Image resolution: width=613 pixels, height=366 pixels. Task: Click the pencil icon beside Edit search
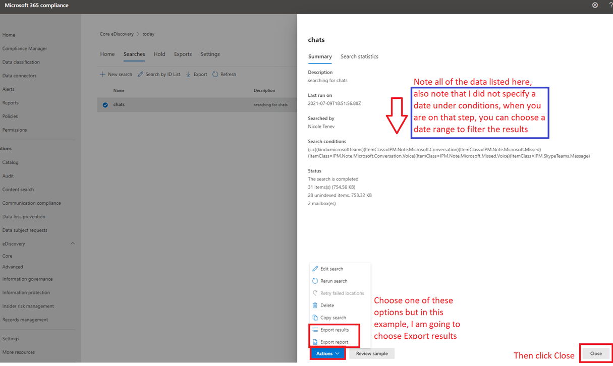(315, 269)
